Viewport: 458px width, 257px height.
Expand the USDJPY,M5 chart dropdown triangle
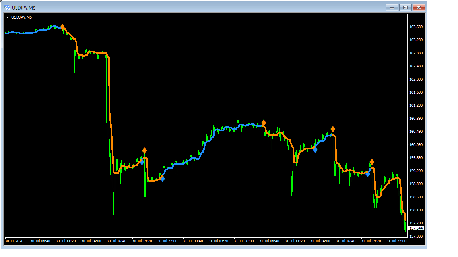pyautogui.click(x=8, y=17)
